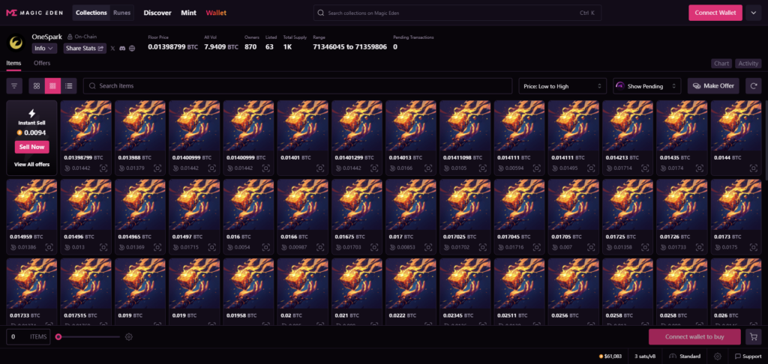
Task: Switch to the Offers tab
Action: (42, 63)
